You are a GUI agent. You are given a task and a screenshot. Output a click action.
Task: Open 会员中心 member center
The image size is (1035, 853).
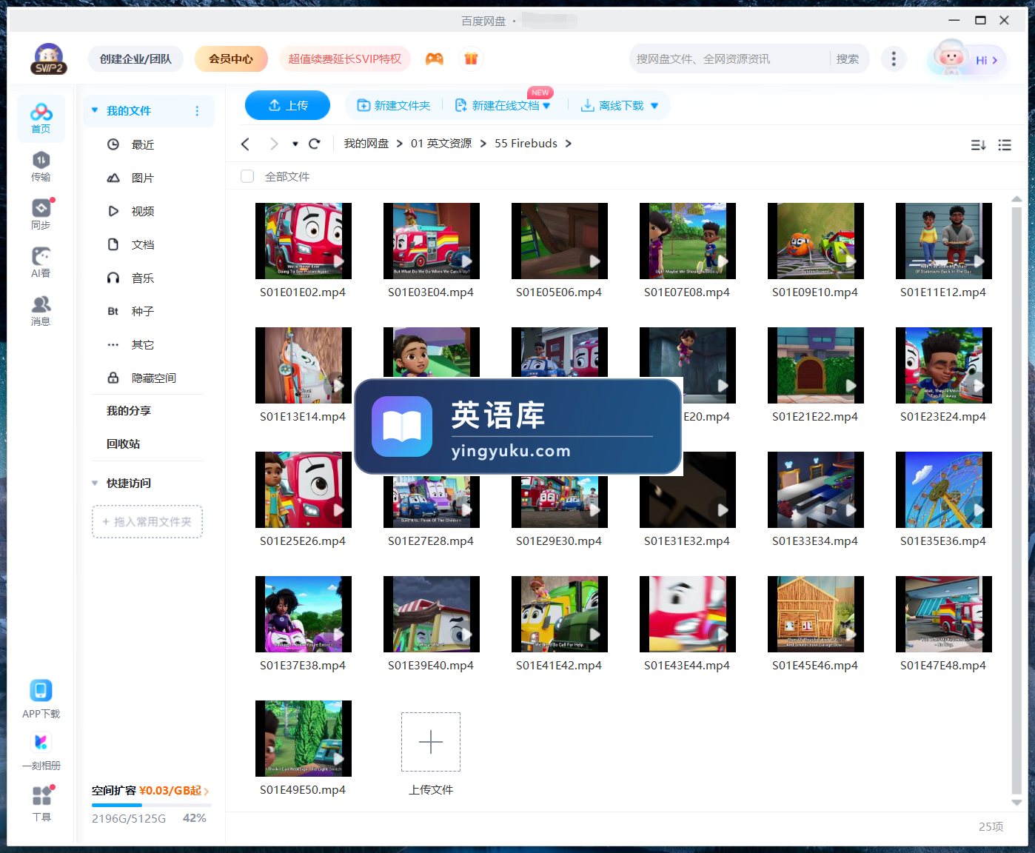click(231, 58)
